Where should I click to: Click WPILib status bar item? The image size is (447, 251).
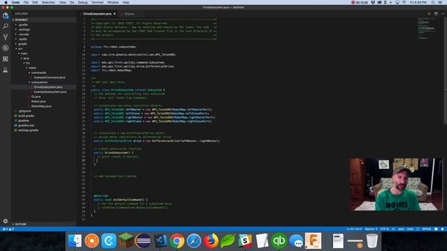pos(427,229)
